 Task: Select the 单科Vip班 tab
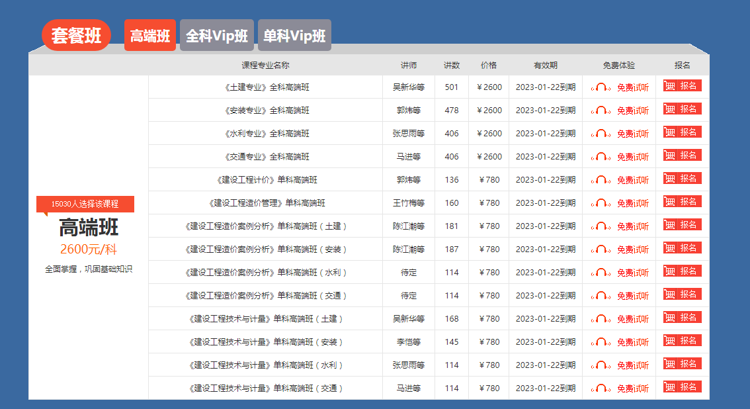point(294,35)
